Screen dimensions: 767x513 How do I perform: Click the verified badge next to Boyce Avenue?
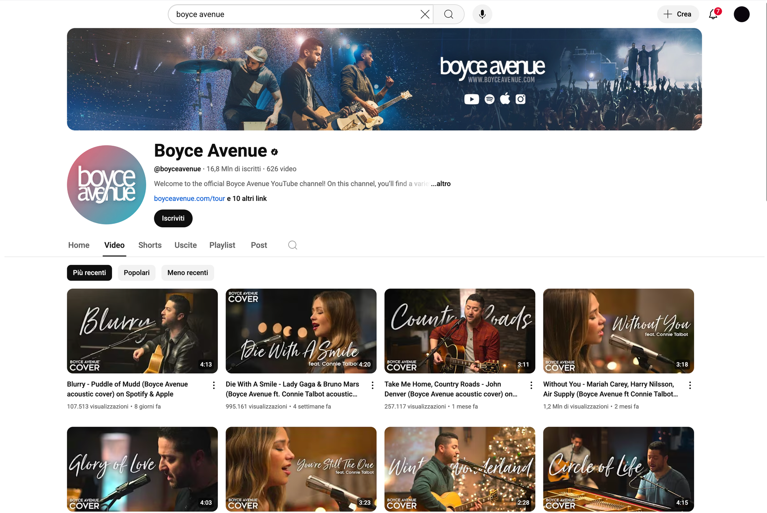(274, 152)
